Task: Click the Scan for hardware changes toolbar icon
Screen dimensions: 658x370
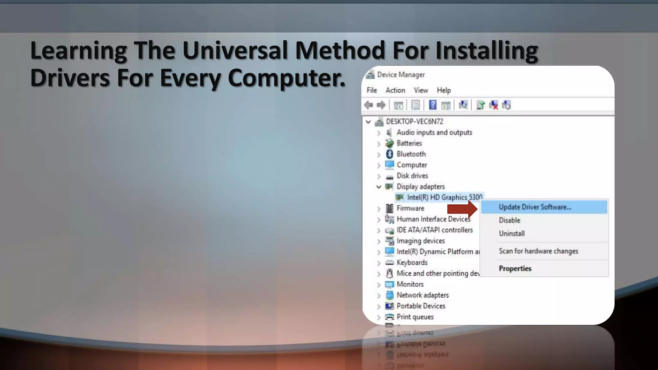Action: pyautogui.click(x=463, y=105)
